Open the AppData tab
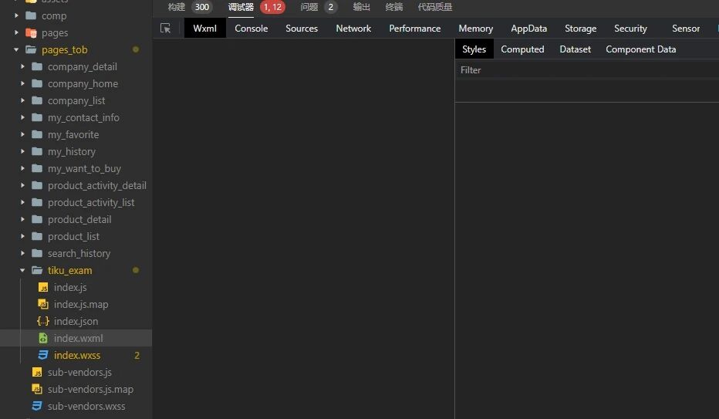This screenshot has height=419, width=719. pos(529,29)
